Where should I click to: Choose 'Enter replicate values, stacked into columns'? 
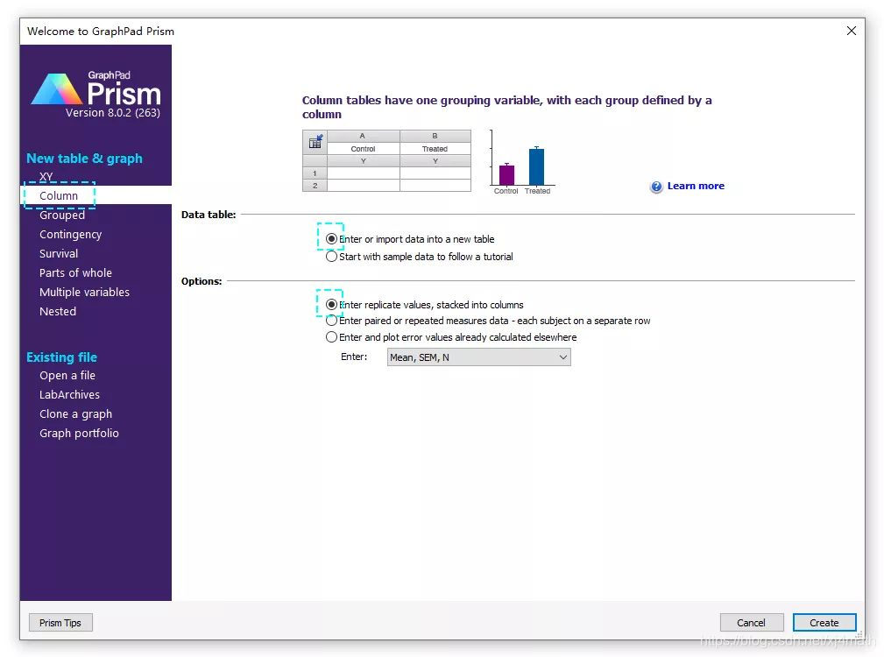(331, 305)
